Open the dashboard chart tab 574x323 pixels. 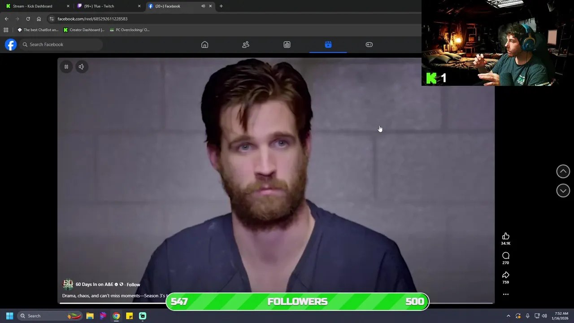[x=287, y=44]
